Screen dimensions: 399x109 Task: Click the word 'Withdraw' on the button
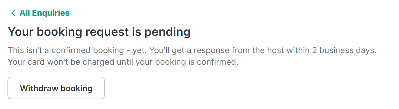tap(37, 88)
